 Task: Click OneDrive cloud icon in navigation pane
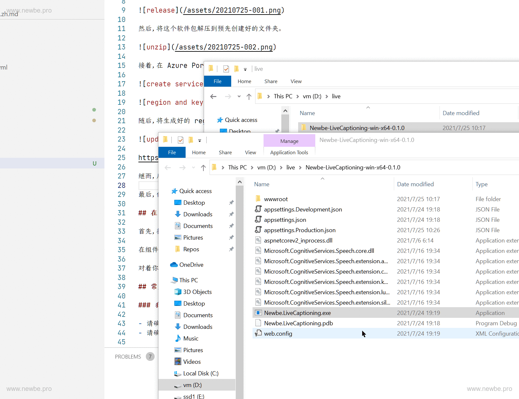point(174,265)
